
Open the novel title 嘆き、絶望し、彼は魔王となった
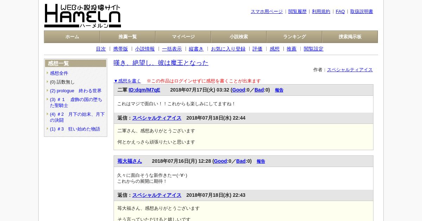(161, 63)
